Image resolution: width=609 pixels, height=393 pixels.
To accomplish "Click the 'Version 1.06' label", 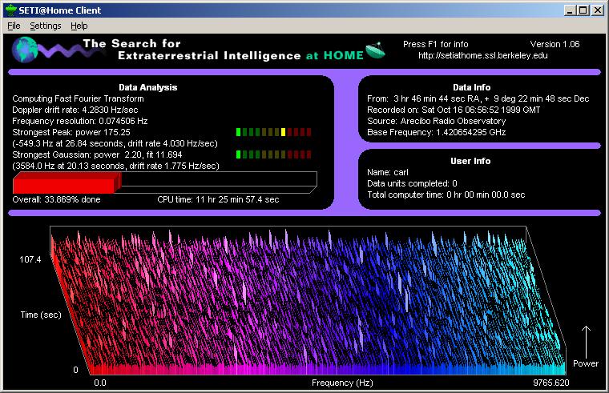I will 555,44.
